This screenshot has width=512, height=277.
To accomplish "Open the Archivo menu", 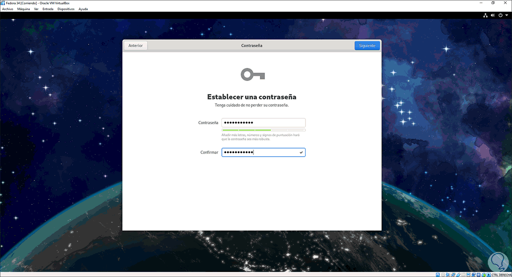I will [x=8, y=9].
